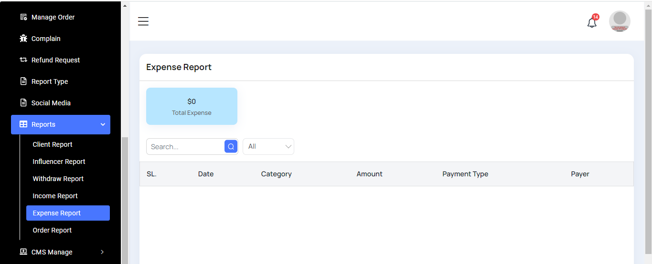
Task: Go to Withdraw Report
Action: click(58, 179)
